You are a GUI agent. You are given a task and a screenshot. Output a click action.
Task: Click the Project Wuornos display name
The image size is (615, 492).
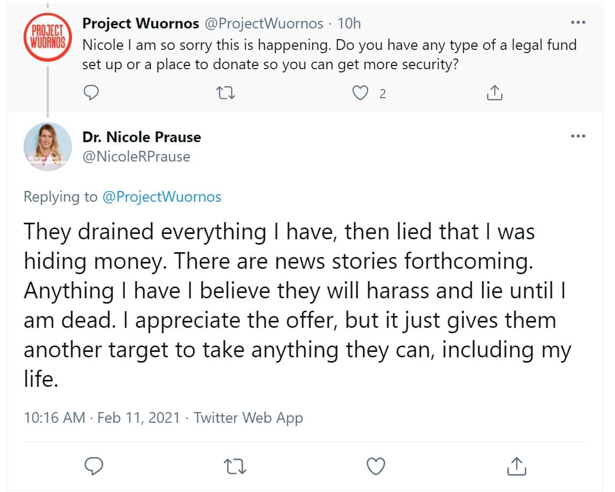[141, 24]
